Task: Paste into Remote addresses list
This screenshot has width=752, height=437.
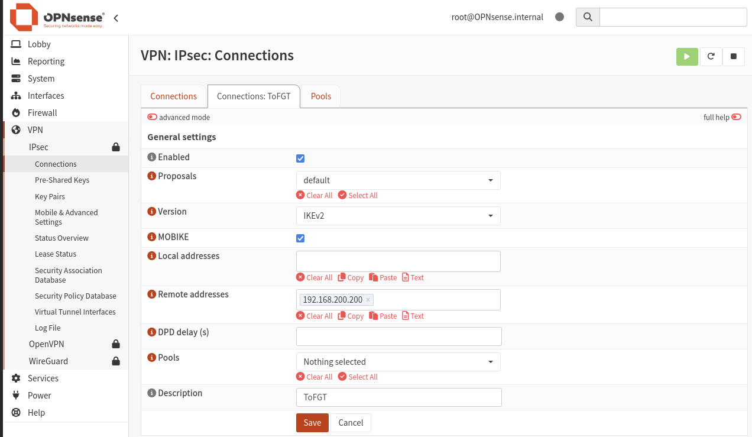Action: 383,316
